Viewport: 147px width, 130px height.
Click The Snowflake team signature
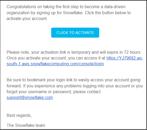point(26,126)
